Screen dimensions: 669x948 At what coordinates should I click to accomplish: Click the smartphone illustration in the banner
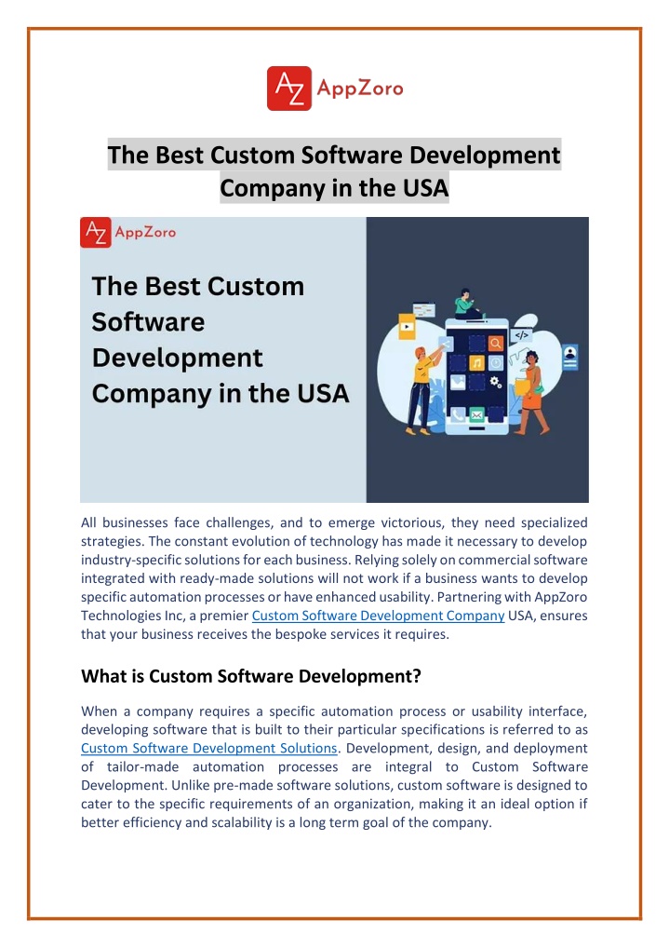click(x=476, y=376)
